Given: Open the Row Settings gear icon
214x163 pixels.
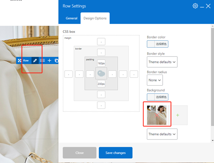Looking at the screenshot, I should 195,6.
